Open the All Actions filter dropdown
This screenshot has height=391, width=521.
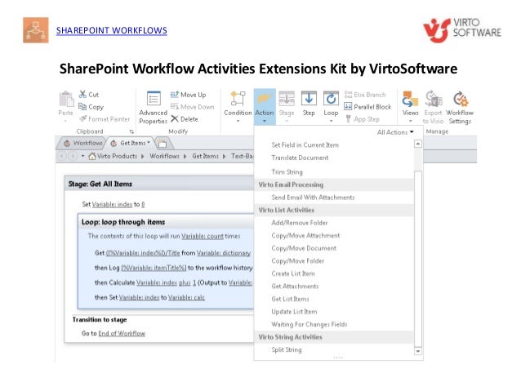point(395,132)
